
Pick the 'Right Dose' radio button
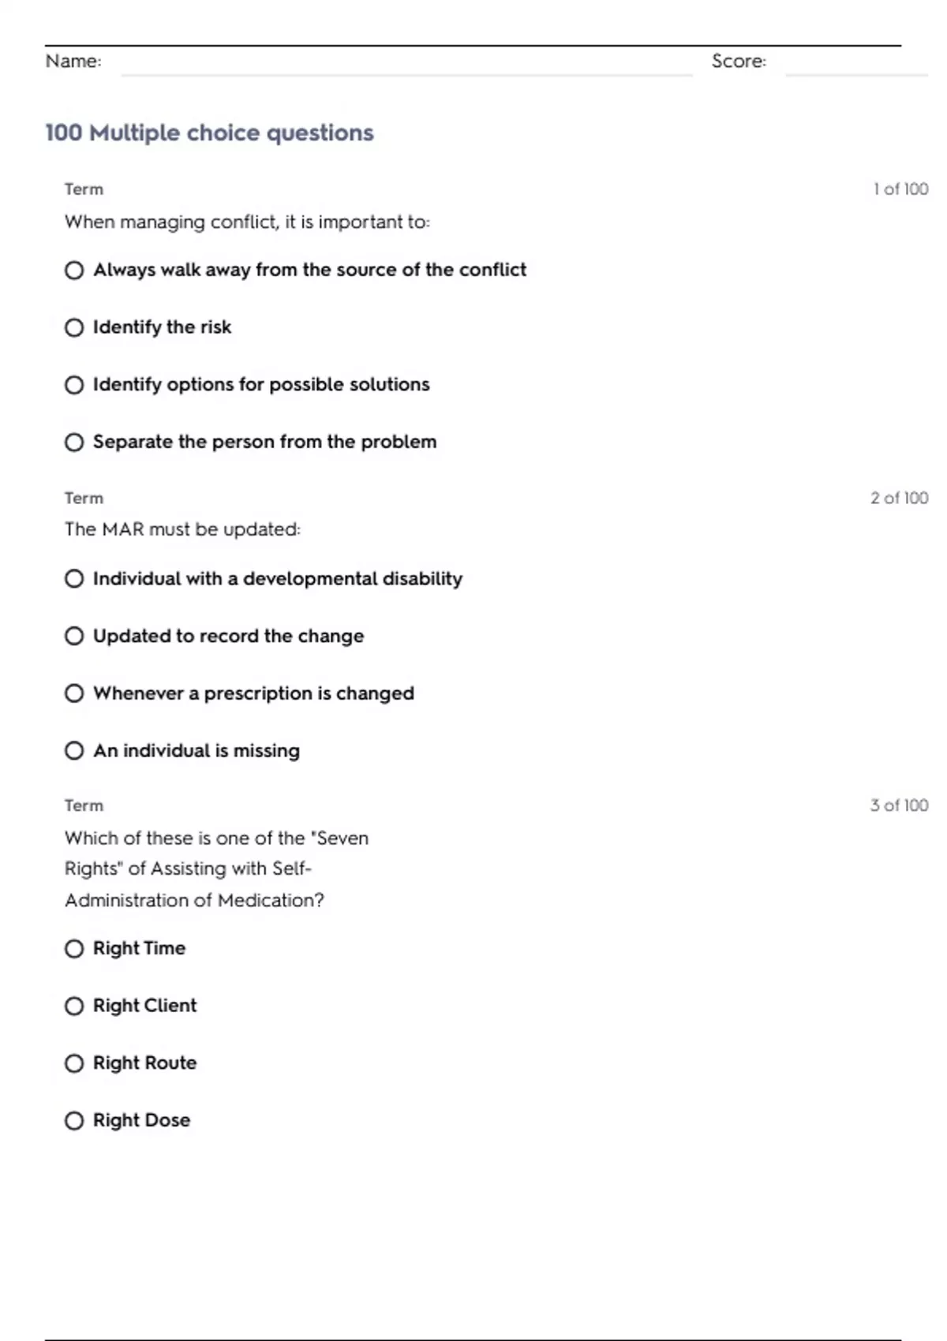click(74, 1121)
